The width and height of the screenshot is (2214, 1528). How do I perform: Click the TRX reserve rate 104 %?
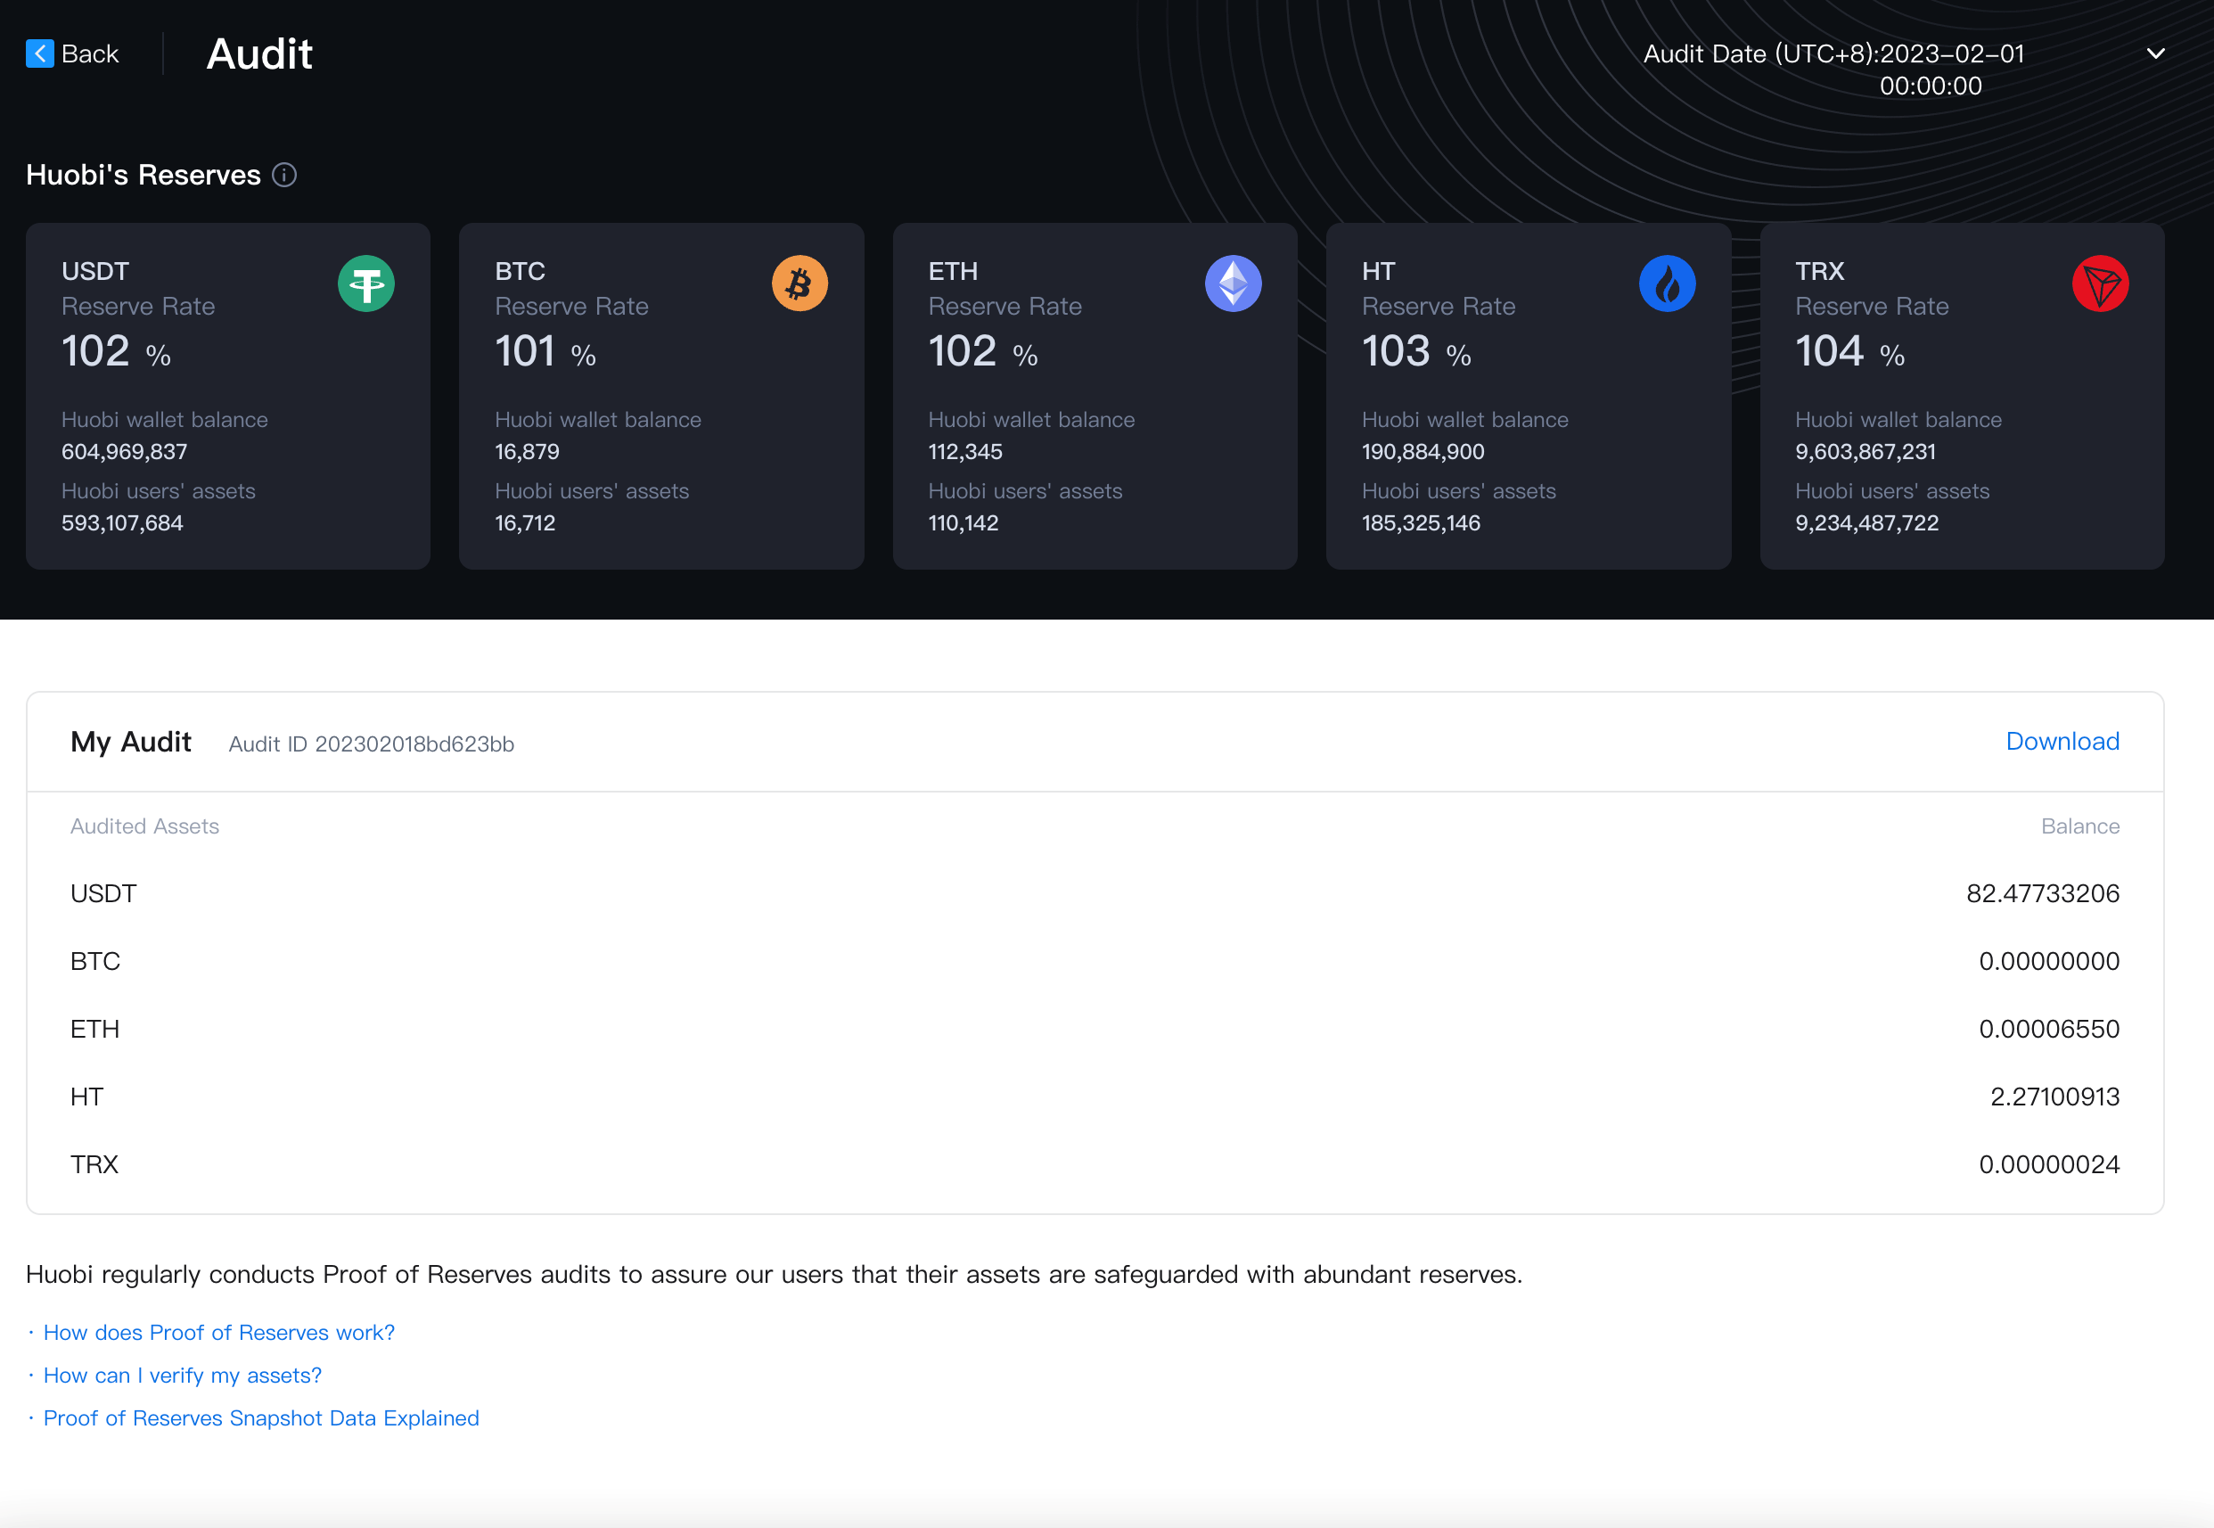[x=1850, y=351]
